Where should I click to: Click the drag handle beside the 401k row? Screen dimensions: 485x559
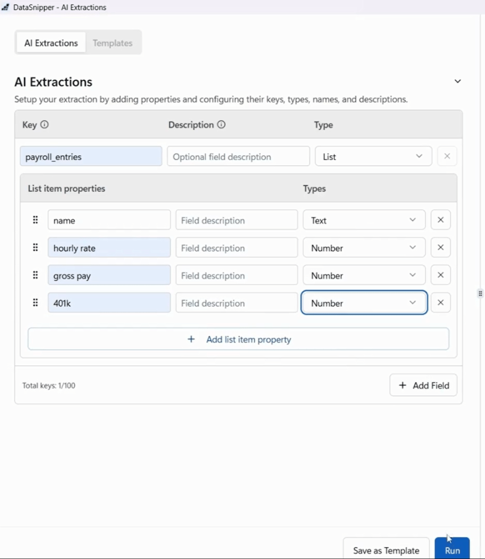coord(35,302)
